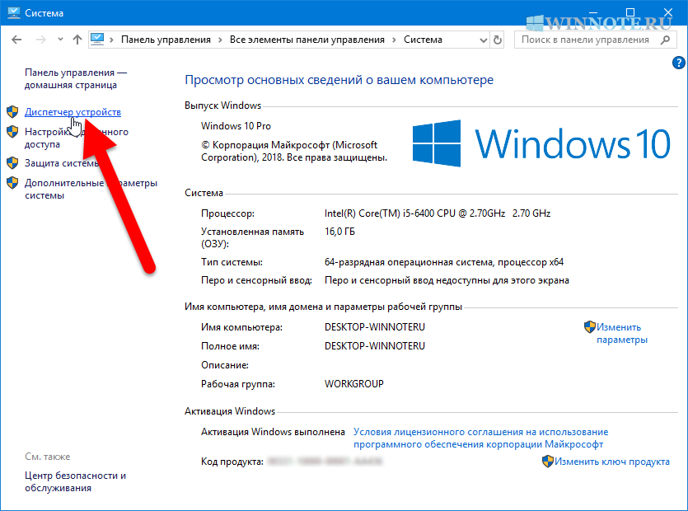Expand the chevron after Панель управления
The image size is (688, 511).
220,40
